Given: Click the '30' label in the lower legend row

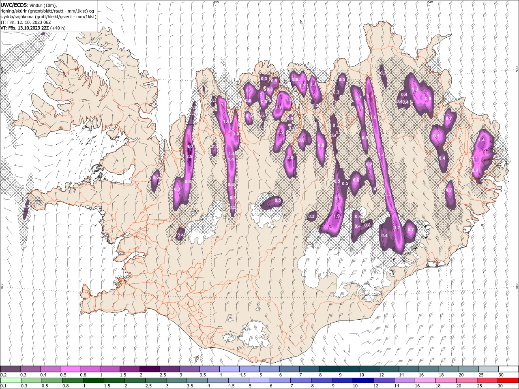Looking at the screenshot, I should click(x=500, y=386).
